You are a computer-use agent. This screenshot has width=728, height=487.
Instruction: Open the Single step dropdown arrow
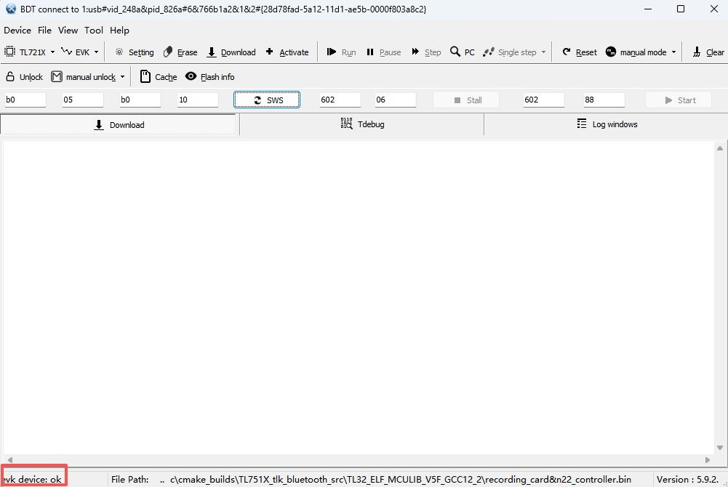pos(543,52)
